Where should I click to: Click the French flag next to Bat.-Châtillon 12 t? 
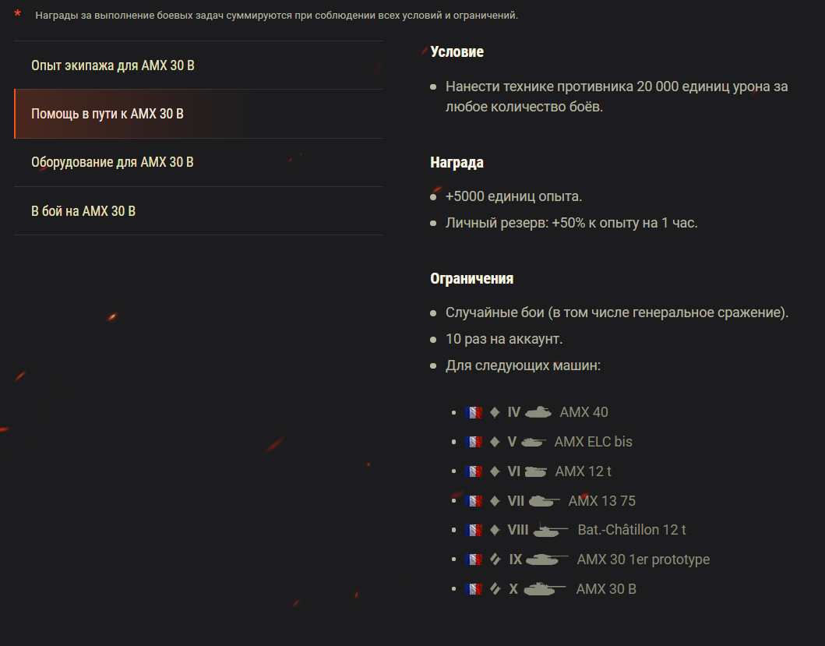click(x=474, y=530)
